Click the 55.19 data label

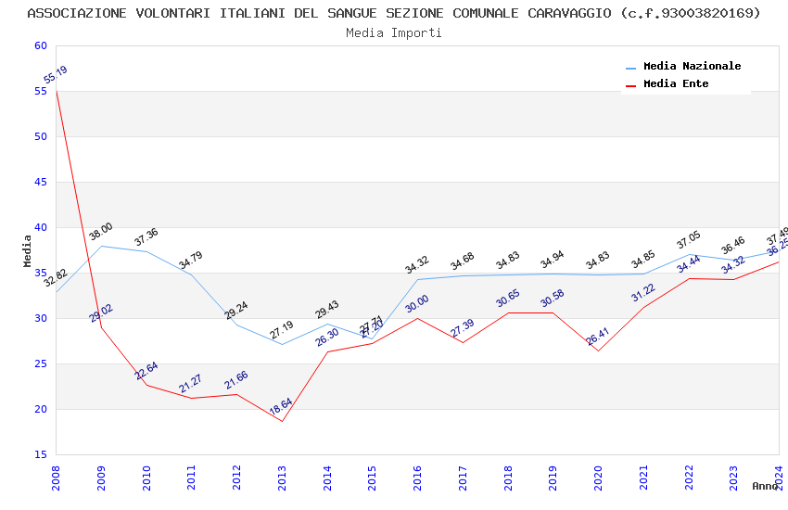(x=56, y=75)
